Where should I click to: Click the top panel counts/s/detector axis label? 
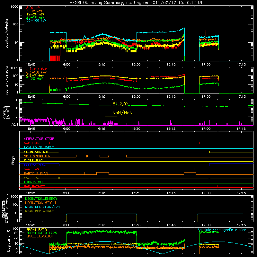[6, 33]
